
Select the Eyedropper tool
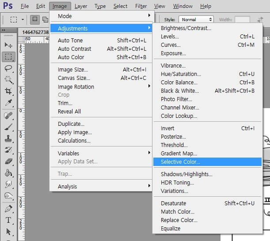(8, 103)
